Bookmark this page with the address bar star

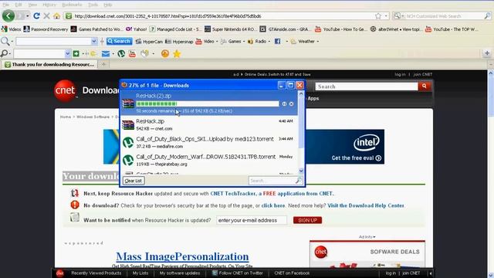(x=378, y=15)
